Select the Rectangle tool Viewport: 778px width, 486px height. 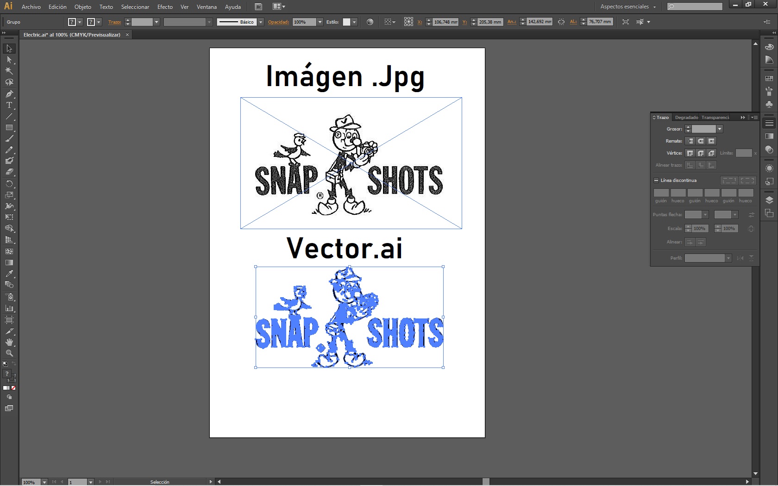point(9,127)
